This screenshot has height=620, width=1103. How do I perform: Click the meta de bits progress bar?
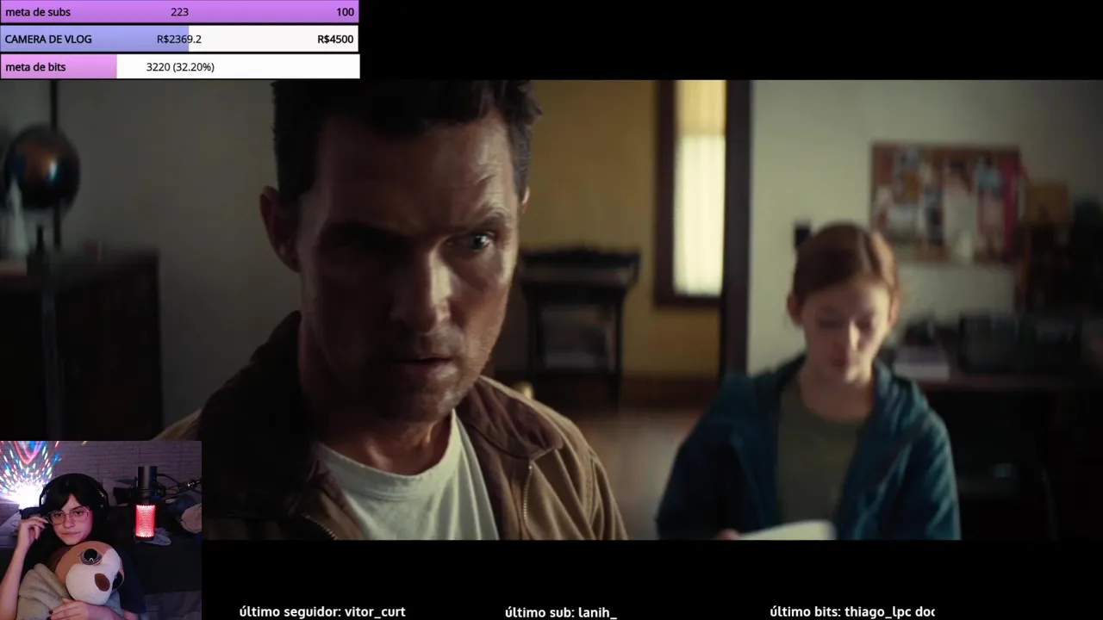coord(179,66)
